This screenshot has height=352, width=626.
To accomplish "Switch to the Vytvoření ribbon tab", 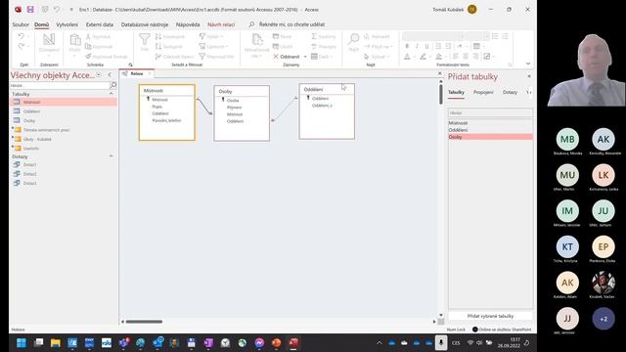I will [x=67, y=24].
